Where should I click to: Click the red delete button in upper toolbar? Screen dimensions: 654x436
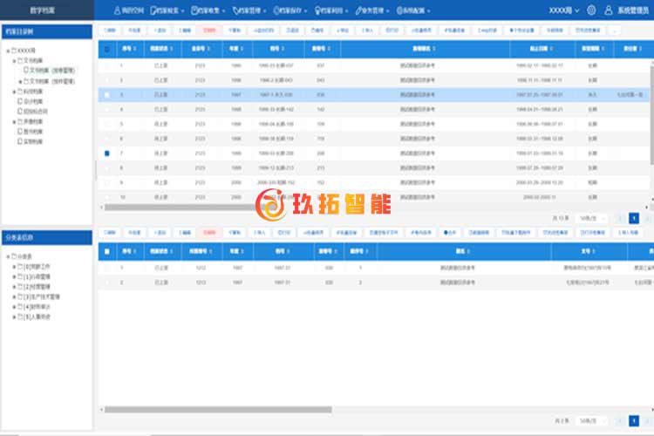[209, 30]
